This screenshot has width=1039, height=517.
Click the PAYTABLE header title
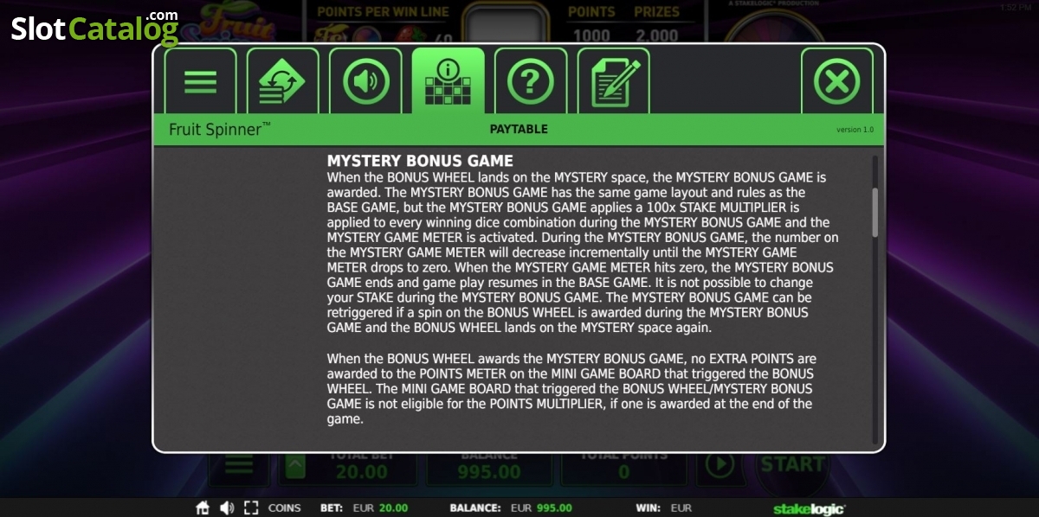519,129
